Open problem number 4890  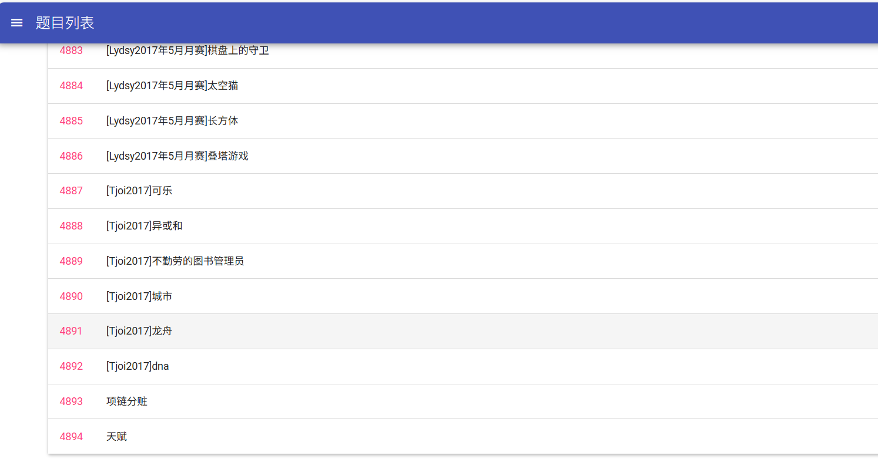(x=71, y=296)
